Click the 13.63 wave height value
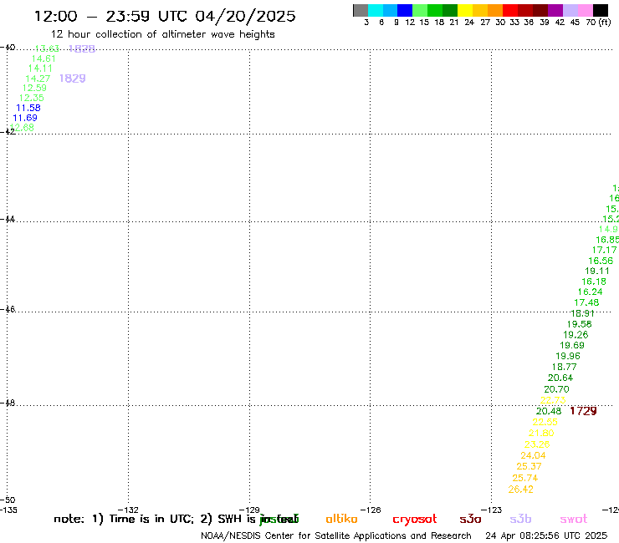Screen dimensions: 619x543 pyautogui.click(x=47, y=48)
